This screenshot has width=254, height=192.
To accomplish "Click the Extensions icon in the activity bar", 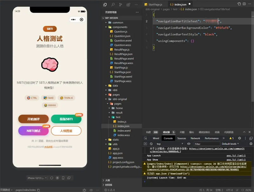I will (128, 4).
